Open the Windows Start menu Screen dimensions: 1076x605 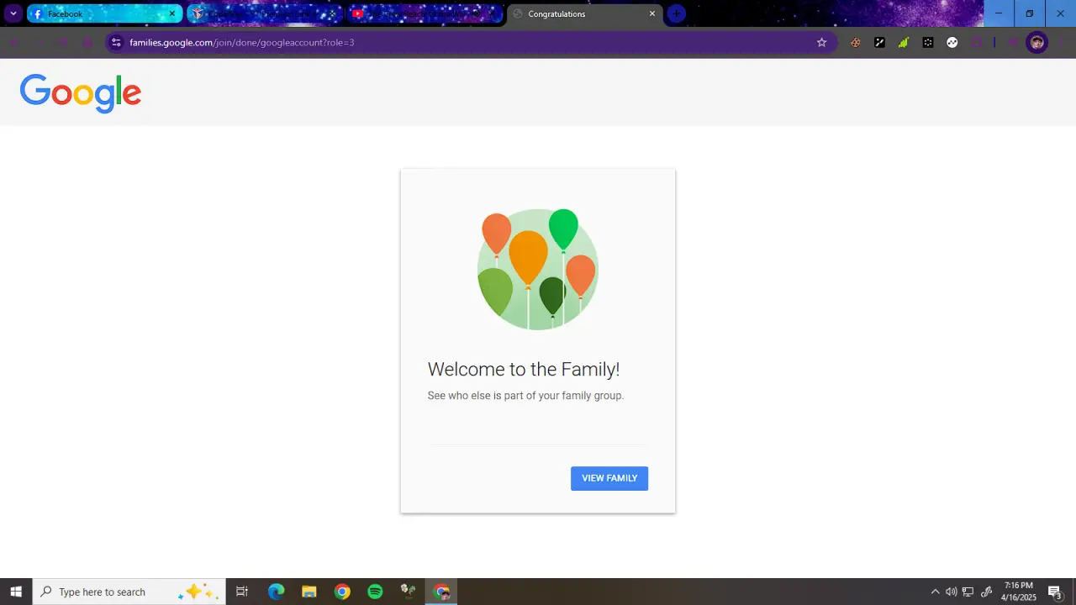(x=16, y=592)
